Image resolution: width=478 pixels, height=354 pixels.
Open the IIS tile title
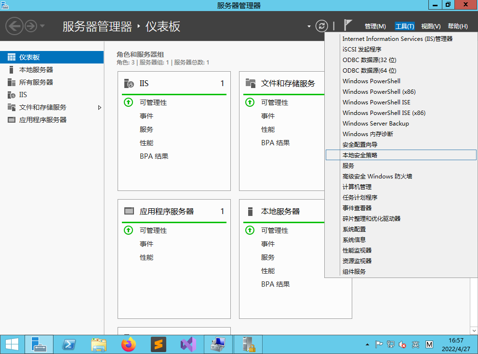[144, 83]
